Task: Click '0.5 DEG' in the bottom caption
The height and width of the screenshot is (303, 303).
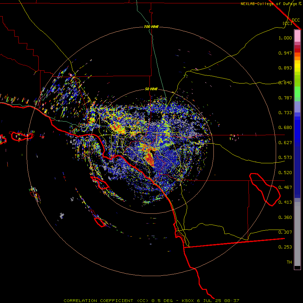Action: 162,301
